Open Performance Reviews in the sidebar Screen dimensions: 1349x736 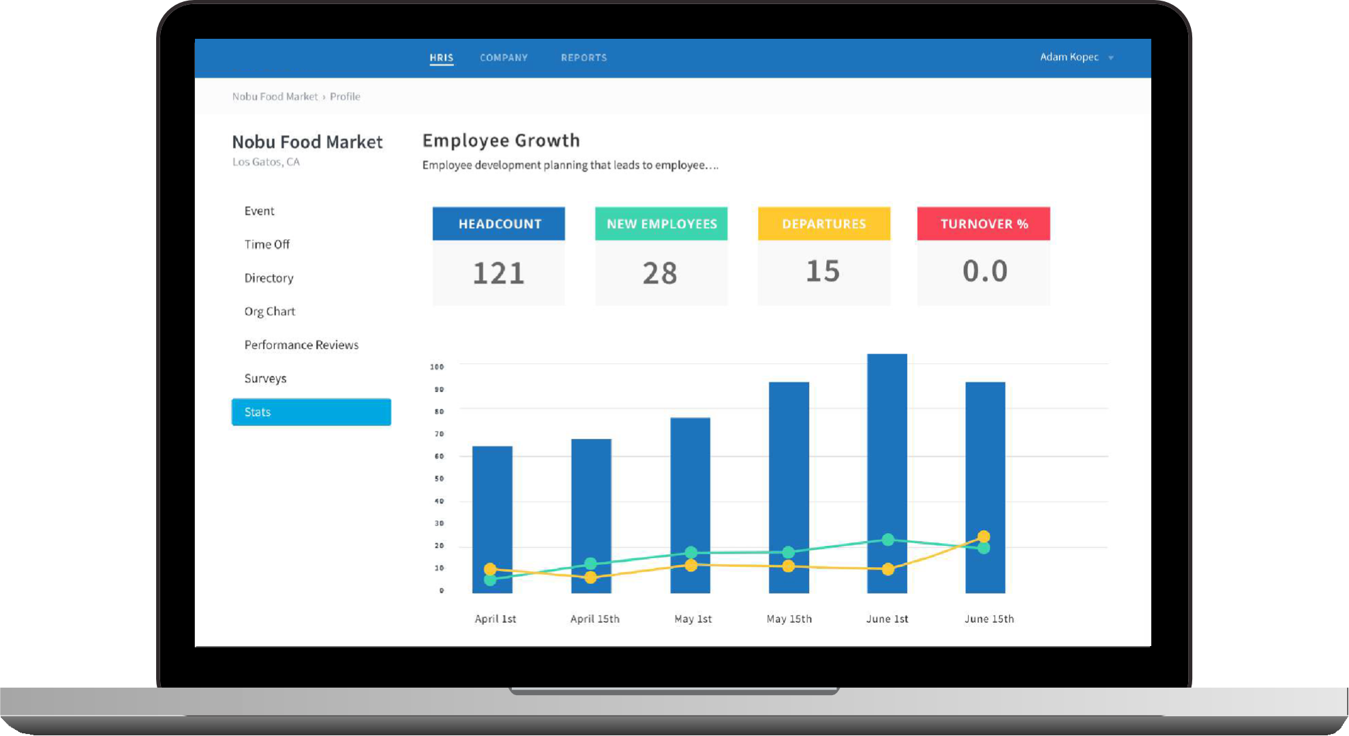(301, 345)
